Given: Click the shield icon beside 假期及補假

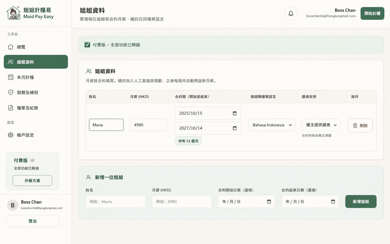Looking at the screenshot, I should (x=11, y=92).
